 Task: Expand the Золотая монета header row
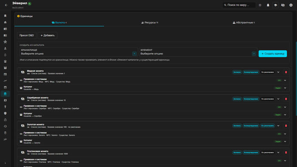[278, 126]
